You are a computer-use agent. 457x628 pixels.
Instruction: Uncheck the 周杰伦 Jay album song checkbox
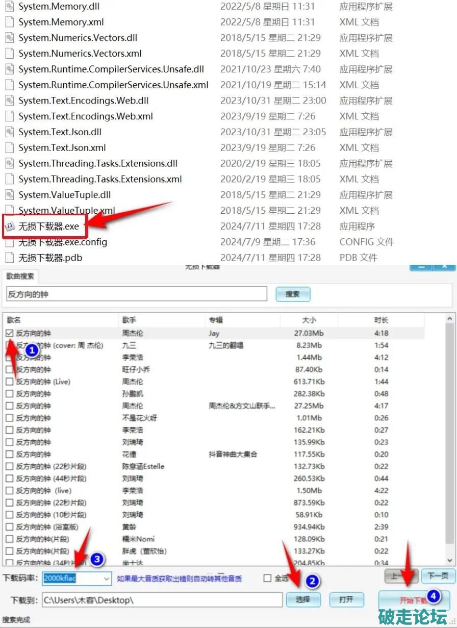click(9, 333)
